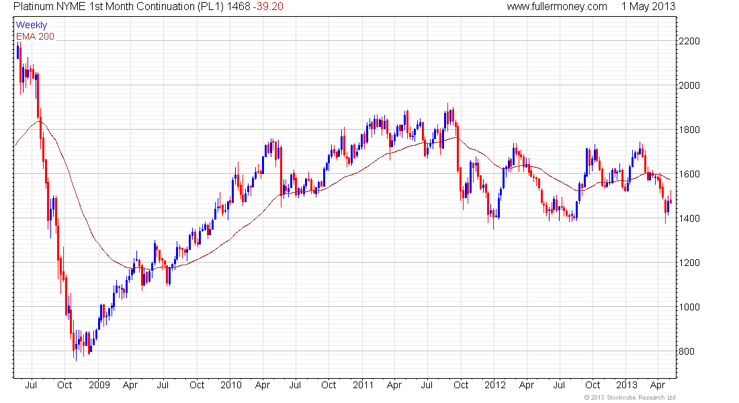The height and width of the screenshot is (403, 739).
Task: Click the 1000 price axis label
Action: point(689,307)
